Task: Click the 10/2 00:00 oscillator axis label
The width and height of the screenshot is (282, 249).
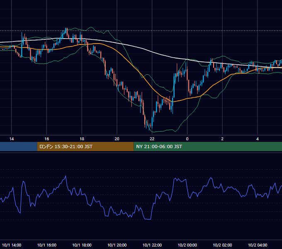Action: tap(187, 245)
